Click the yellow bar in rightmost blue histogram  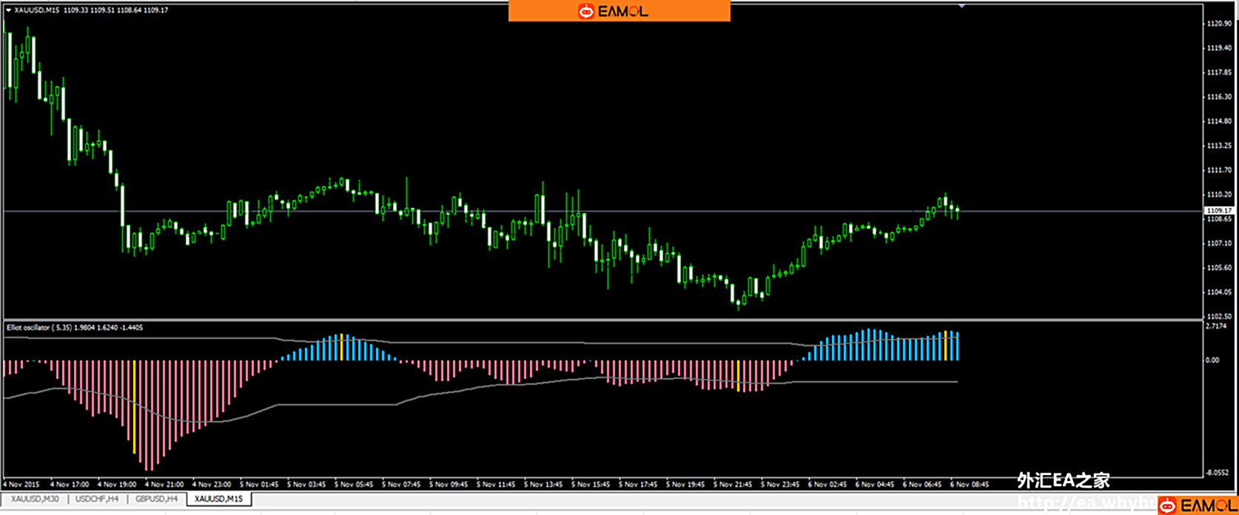point(945,346)
